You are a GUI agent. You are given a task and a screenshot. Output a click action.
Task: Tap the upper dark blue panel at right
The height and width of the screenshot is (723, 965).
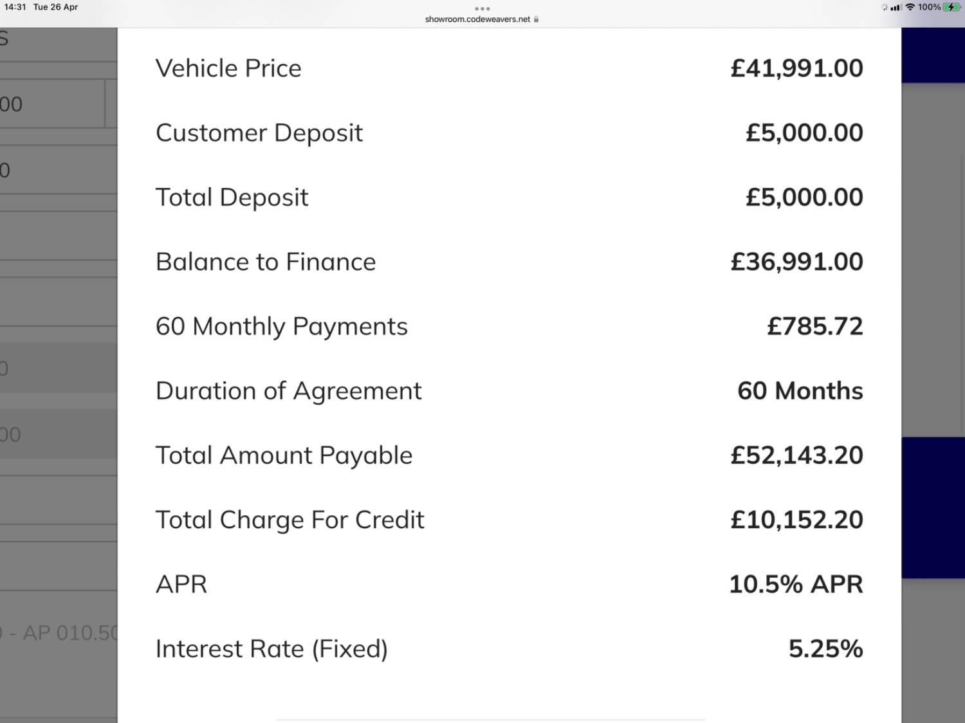pyautogui.click(x=933, y=55)
